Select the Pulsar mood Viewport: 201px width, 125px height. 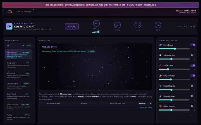19,117
